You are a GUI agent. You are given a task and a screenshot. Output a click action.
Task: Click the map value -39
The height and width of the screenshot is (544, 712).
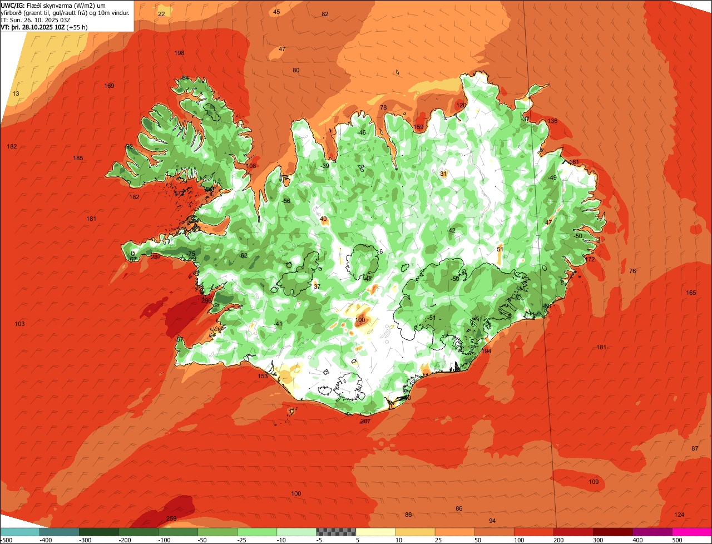tap(325, 166)
